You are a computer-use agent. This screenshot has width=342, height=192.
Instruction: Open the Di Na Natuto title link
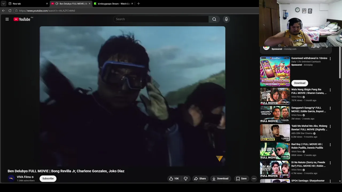click(309, 164)
